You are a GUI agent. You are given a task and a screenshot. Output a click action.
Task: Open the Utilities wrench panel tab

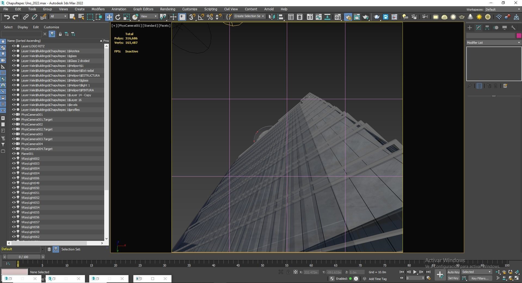point(513,28)
